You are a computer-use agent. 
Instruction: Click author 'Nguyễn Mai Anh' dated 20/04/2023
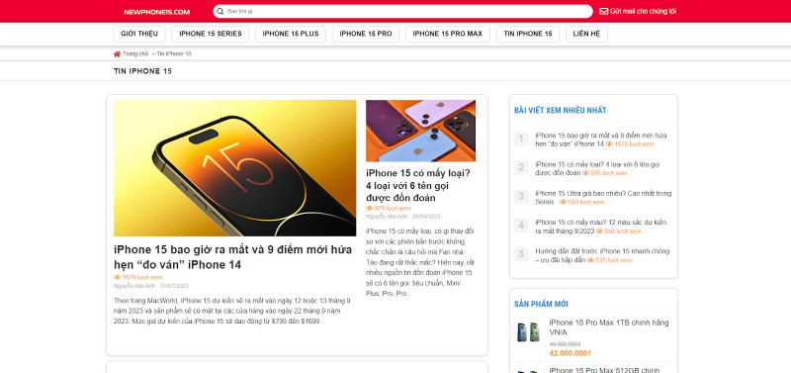(x=387, y=217)
